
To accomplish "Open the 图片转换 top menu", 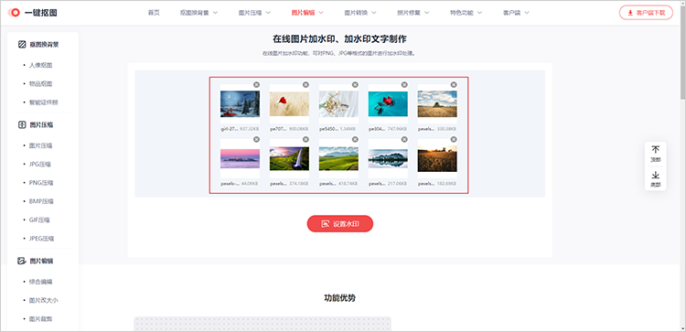I will pos(360,13).
